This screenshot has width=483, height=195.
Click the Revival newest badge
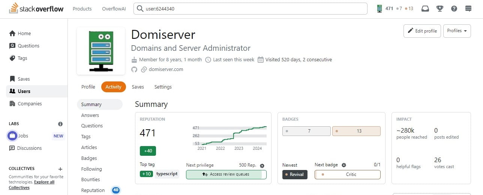click(x=295, y=174)
